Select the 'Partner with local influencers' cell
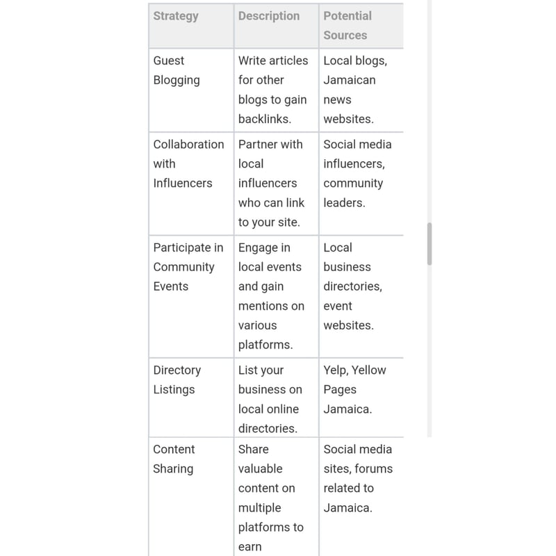This screenshot has height=556, width=556. [271, 183]
